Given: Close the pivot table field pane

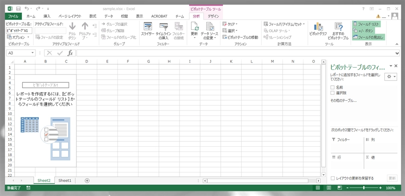Looking at the screenshot, I should 396,66.
